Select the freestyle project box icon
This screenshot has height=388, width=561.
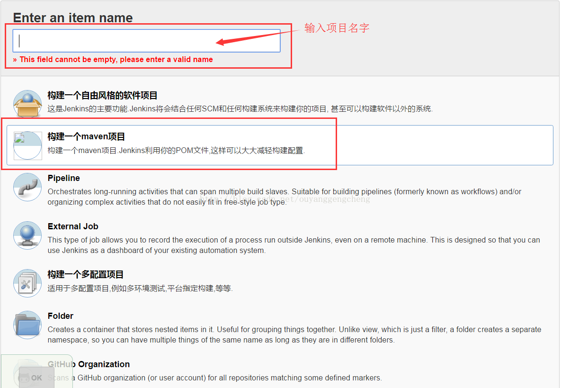27,104
